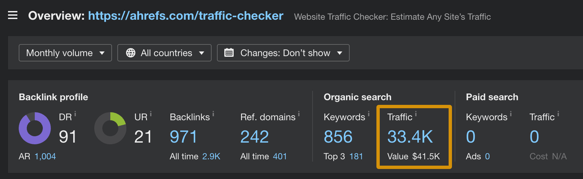Click the organic Traffic info icon
The image size is (583, 179).
(416, 114)
